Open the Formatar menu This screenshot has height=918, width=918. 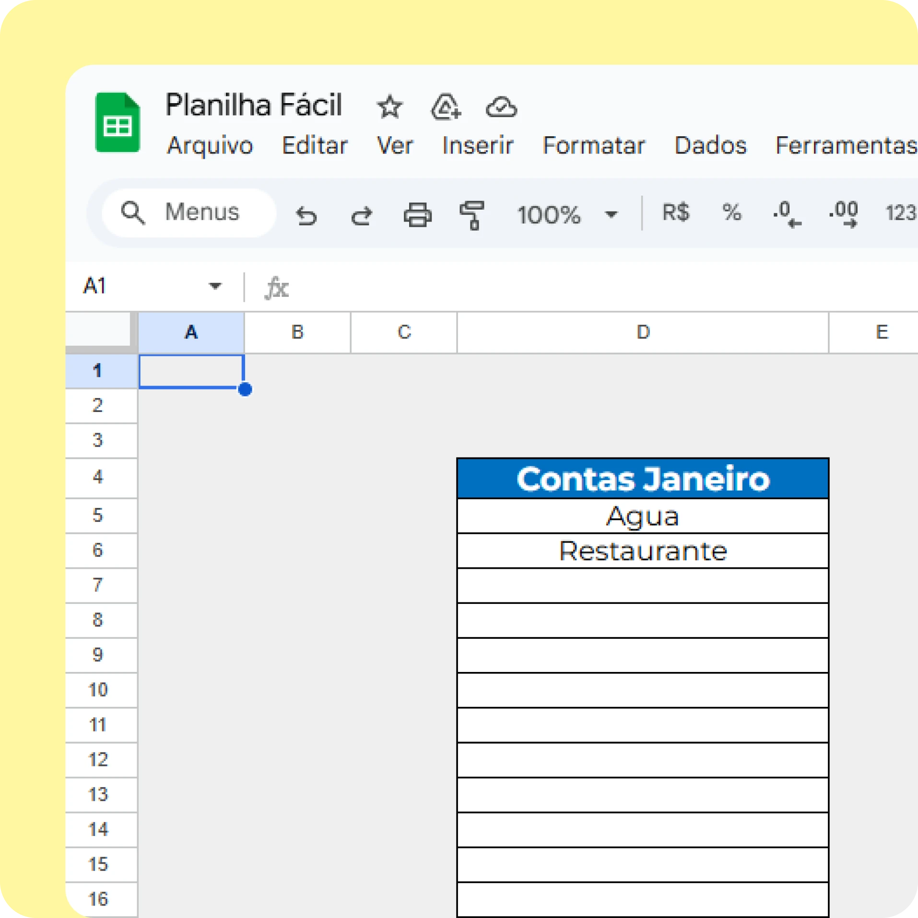point(593,145)
